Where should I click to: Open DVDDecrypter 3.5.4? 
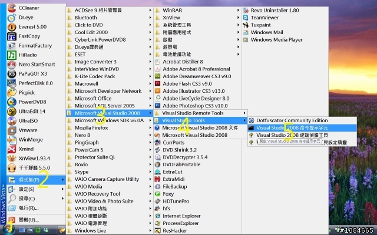(197, 157)
